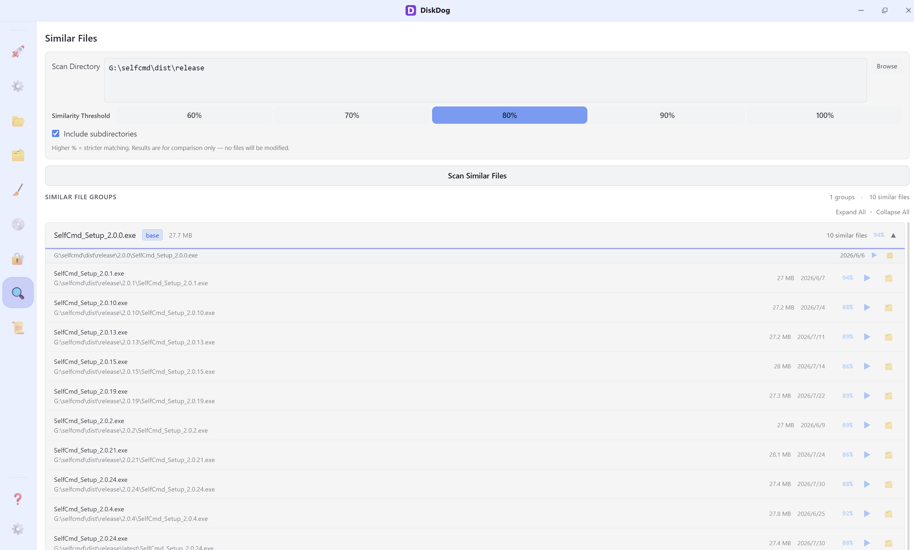The width and height of the screenshot is (914, 550).
Task: Open folder icon in release\2.0.24 row
Action: tap(888, 484)
